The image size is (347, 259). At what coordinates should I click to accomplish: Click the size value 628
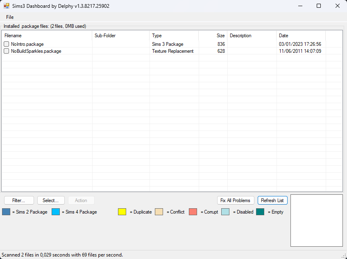(221, 51)
